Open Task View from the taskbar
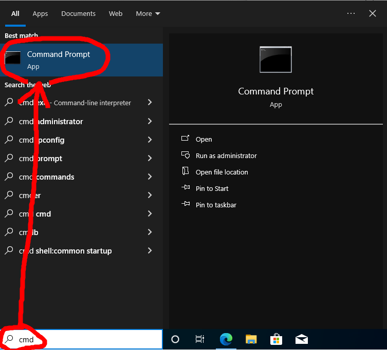 (200, 339)
